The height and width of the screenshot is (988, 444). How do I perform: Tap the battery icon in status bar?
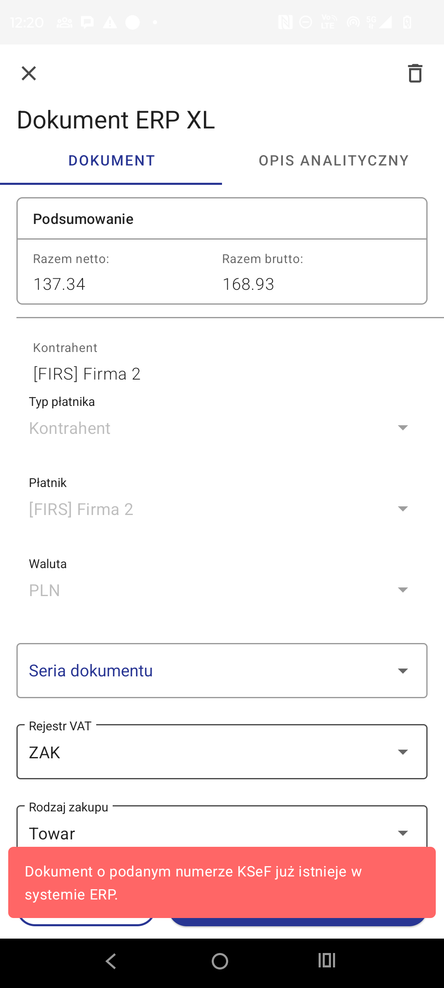[407, 22]
